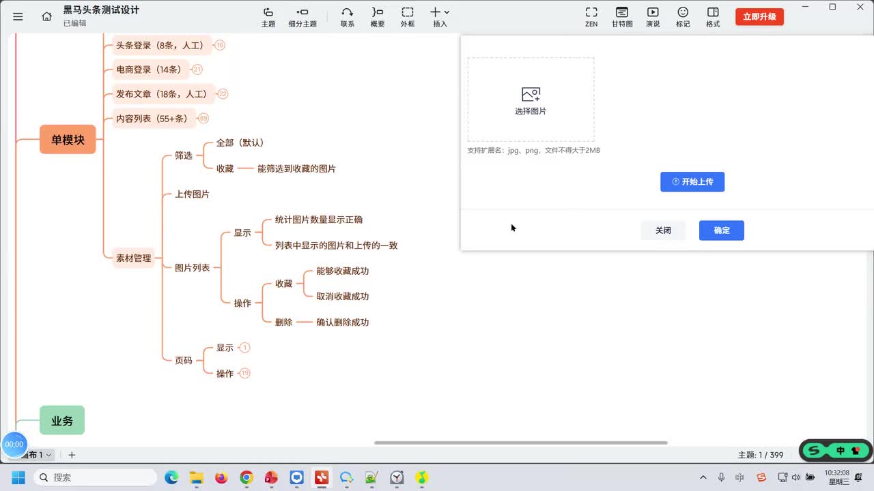Select the 图片列表 topic
The height and width of the screenshot is (491, 874).
[x=192, y=268]
